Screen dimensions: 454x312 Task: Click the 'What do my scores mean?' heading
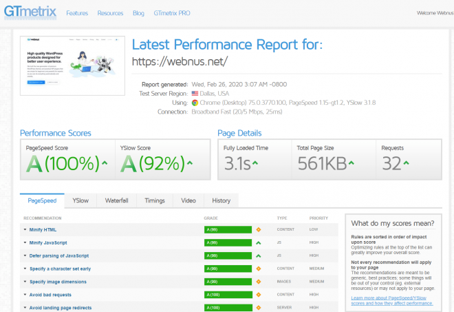393,223
